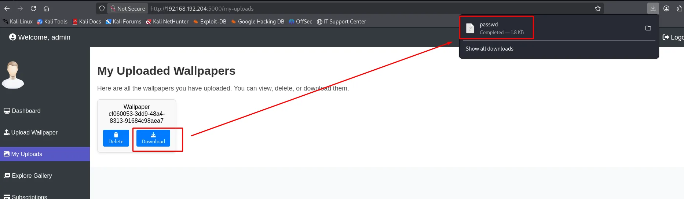Click the admin avatar picture
The image size is (684, 199).
click(13, 75)
